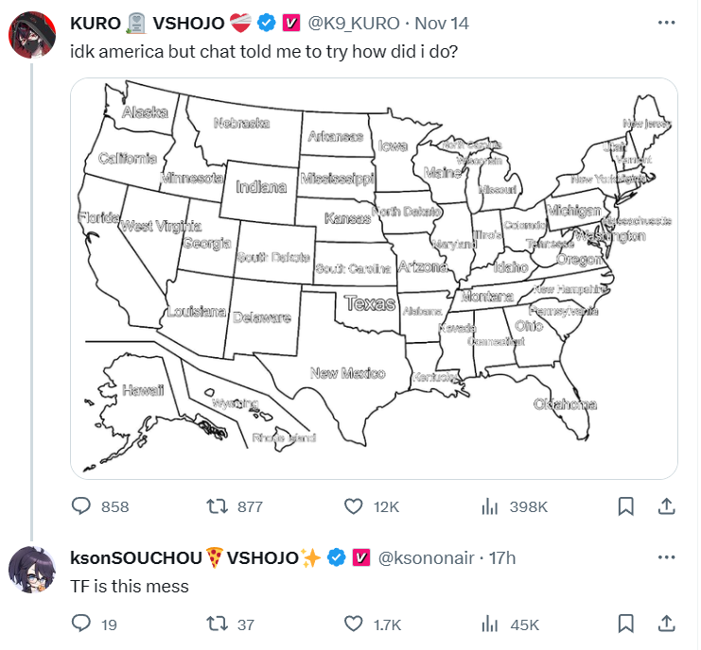Open more options menu on KURO's tweet
701x650 pixels.
666,23
